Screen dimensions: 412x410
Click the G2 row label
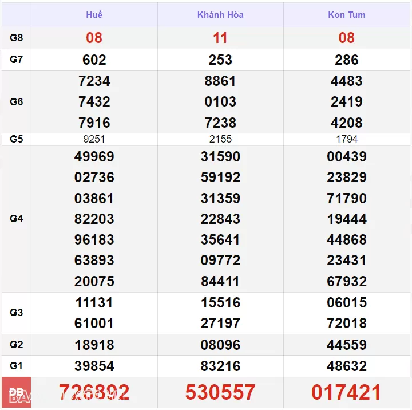pyautogui.click(x=17, y=345)
